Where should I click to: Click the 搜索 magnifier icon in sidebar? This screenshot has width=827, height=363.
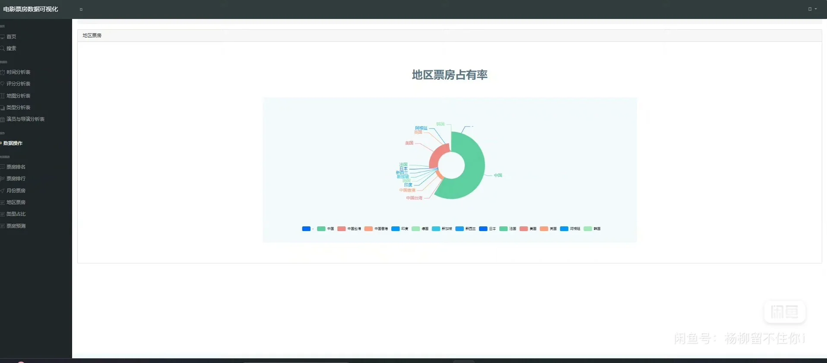coord(2,48)
